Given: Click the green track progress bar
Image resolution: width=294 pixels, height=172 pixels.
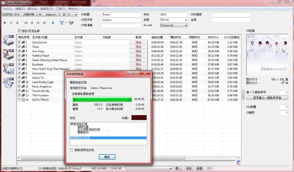Looking at the screenshot, I should click(x=102, y=99).
